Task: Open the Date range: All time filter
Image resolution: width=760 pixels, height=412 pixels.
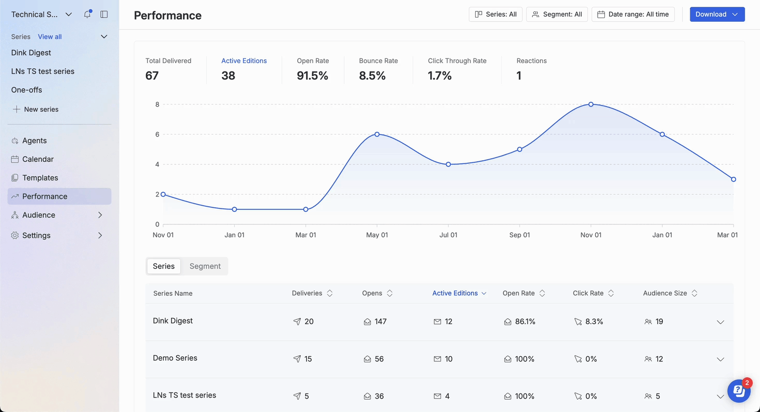Action: point(633,14)
